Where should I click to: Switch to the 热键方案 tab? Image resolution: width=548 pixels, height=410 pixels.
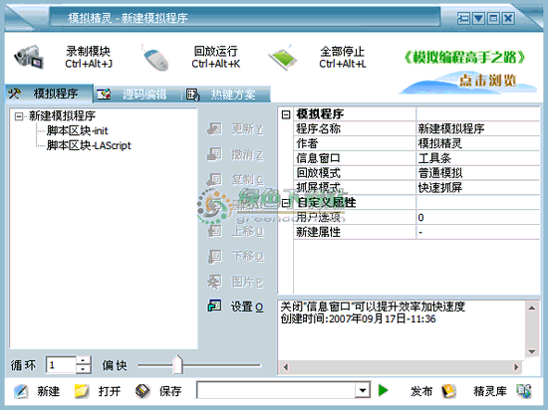click(226, 95)
